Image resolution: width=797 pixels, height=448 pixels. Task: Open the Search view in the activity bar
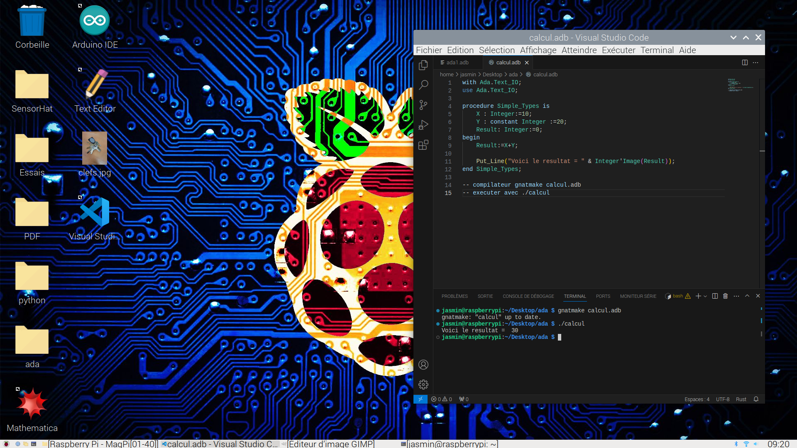pyautogui.click(x=423, y=85)
